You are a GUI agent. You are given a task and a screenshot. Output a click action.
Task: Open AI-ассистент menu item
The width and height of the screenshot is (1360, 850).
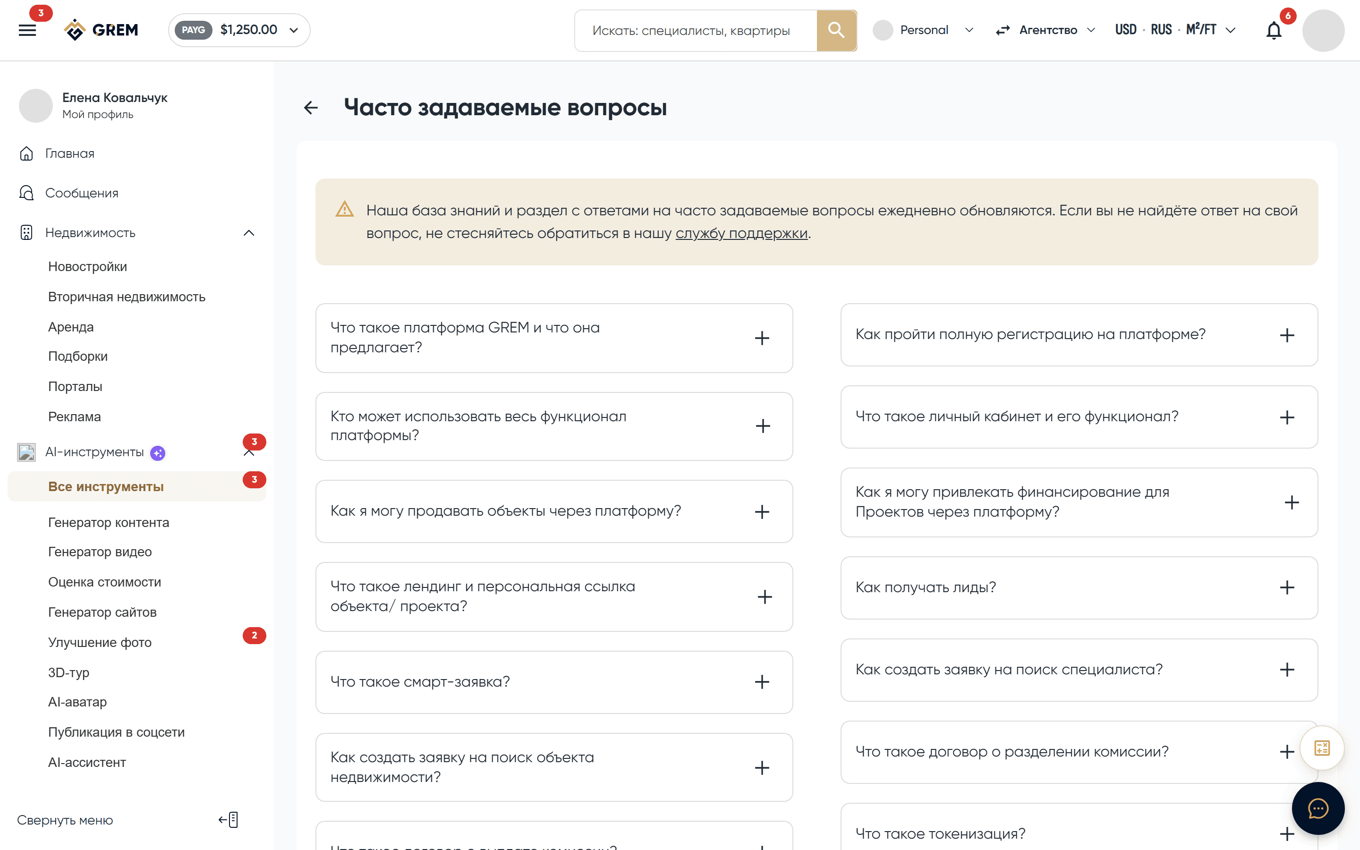pyautogui.click(x=87, y=762)
